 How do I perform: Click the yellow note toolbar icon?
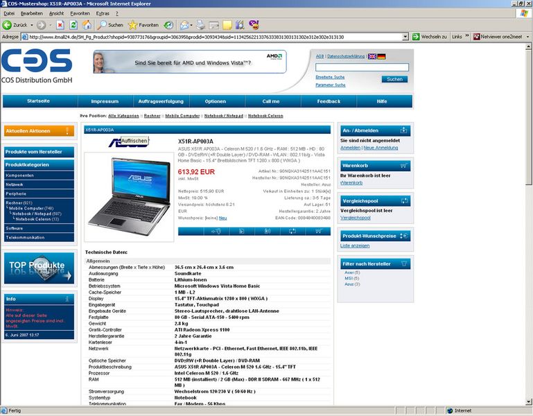227,25
